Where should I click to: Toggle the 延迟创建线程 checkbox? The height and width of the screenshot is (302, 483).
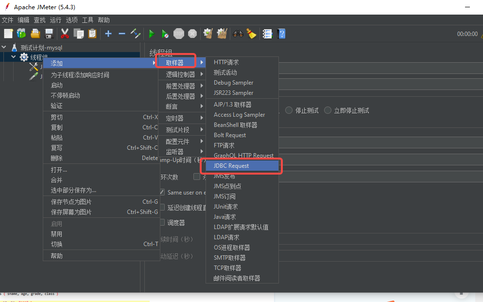(x=162, y=207)
